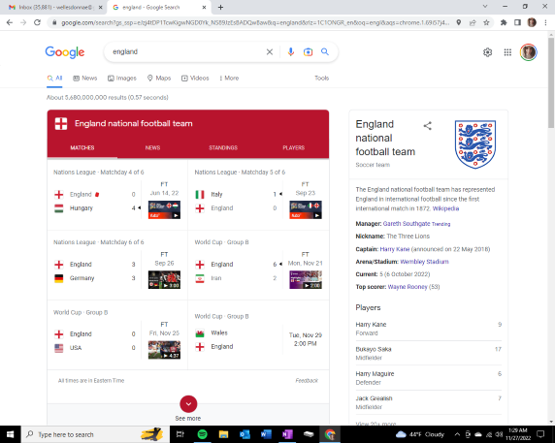Open the Wayne Rooney link
Screen dimensions: 555x443
[408, 287]
